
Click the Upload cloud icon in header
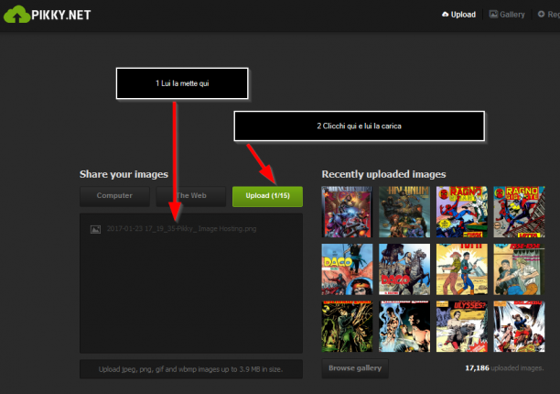pos(446,15)
